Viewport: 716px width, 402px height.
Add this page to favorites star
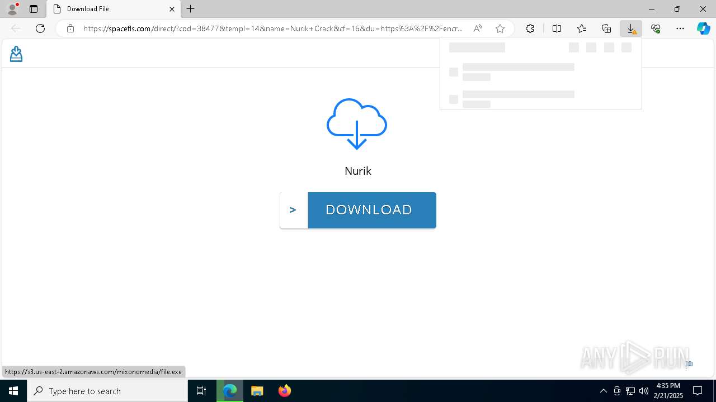point(500,28)
